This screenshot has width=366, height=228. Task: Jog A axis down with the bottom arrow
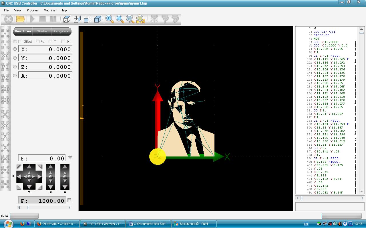point(65,187)
